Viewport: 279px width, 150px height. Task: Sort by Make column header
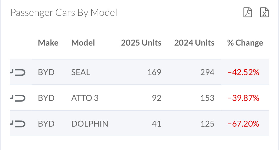[48, 43]
